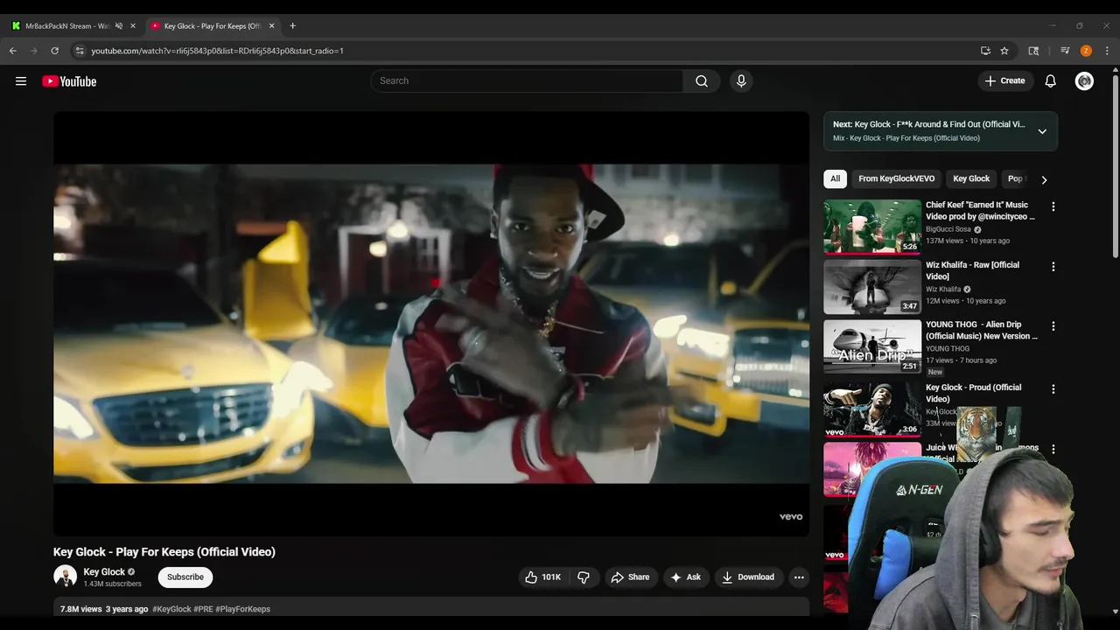Open Chief Keef Earned It thumbnail
This screenshot has height=630, width=1120.
(x=872, y=227)
